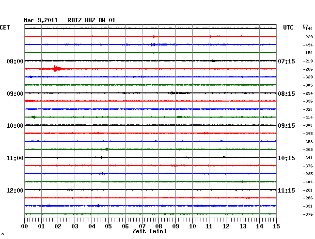Click the DC offset value "-395"
Viewport: 315px width, 239px height.
(x=308, y=134)
